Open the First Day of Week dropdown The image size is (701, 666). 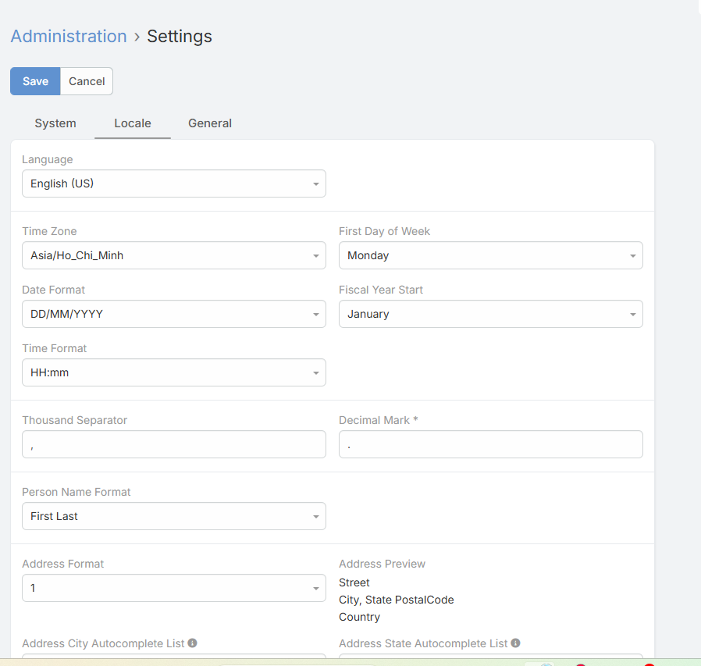[x=490, y=255]
